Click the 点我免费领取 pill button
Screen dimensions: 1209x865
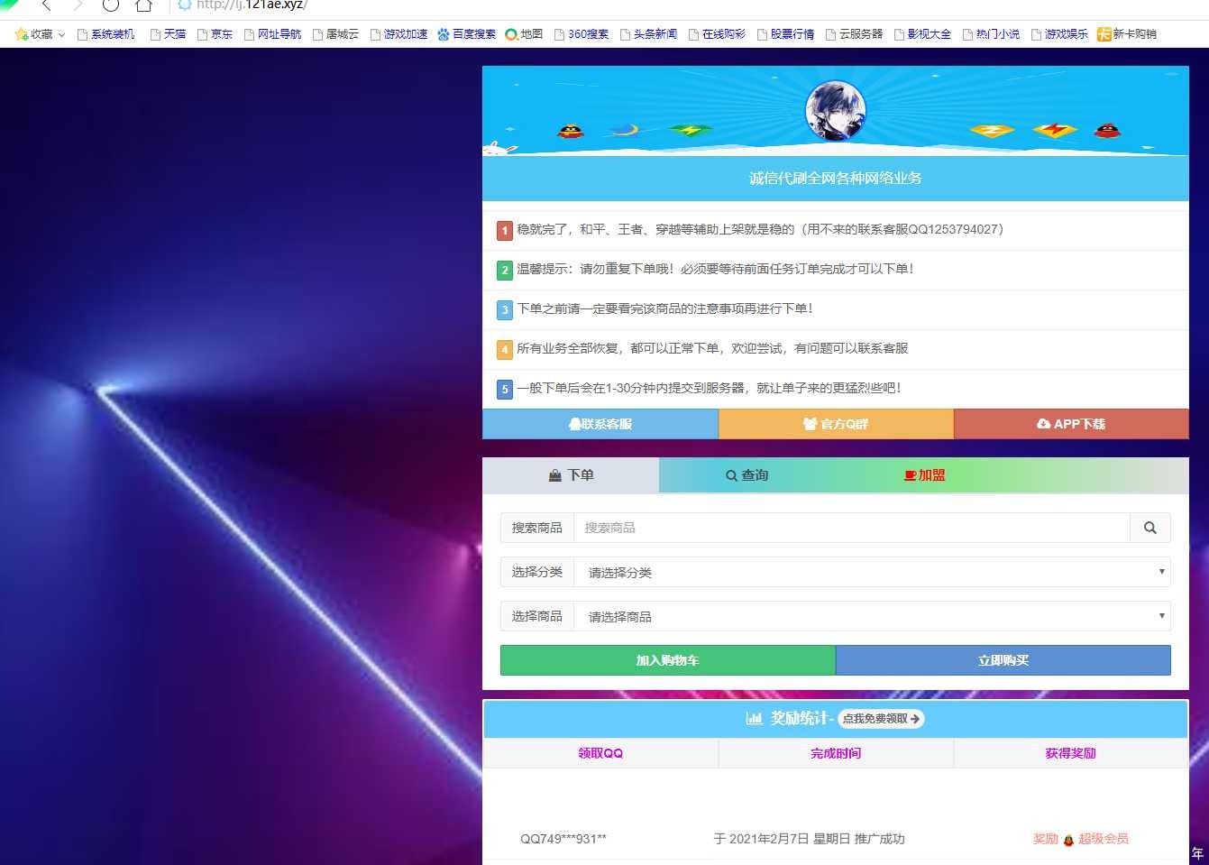point(881,719)
